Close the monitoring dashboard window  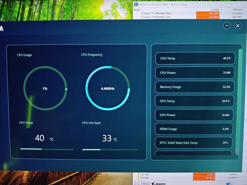pyautogui.click(x=238, y=26)
